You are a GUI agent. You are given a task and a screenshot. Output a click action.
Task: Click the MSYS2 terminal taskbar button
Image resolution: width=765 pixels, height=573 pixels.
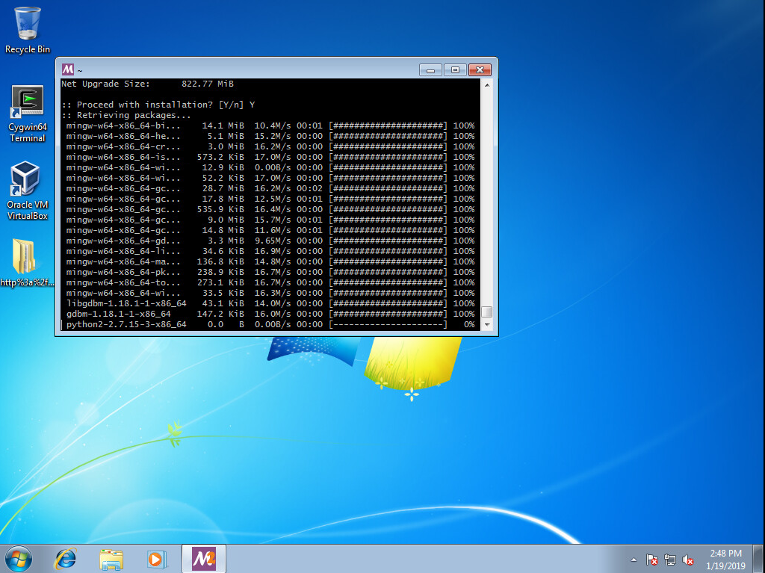203,558
